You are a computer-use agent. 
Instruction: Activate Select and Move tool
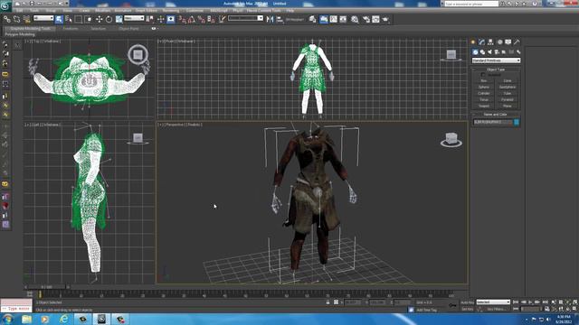click(x=99, y=19)
